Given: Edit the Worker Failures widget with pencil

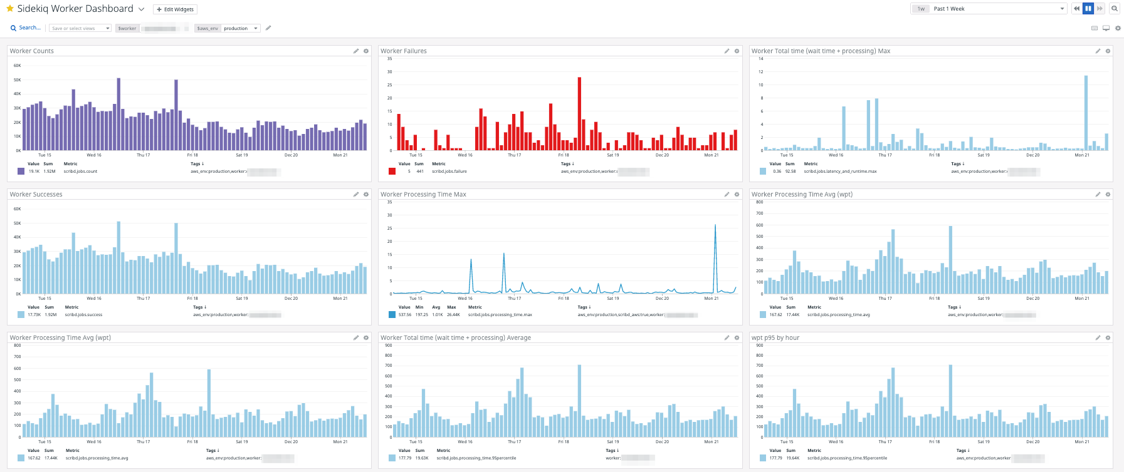Looking at the screenshot, I should pyautogui.click(x=727, y=51).
